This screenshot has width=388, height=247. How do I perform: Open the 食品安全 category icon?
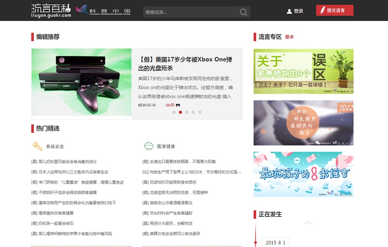(37, 146)
